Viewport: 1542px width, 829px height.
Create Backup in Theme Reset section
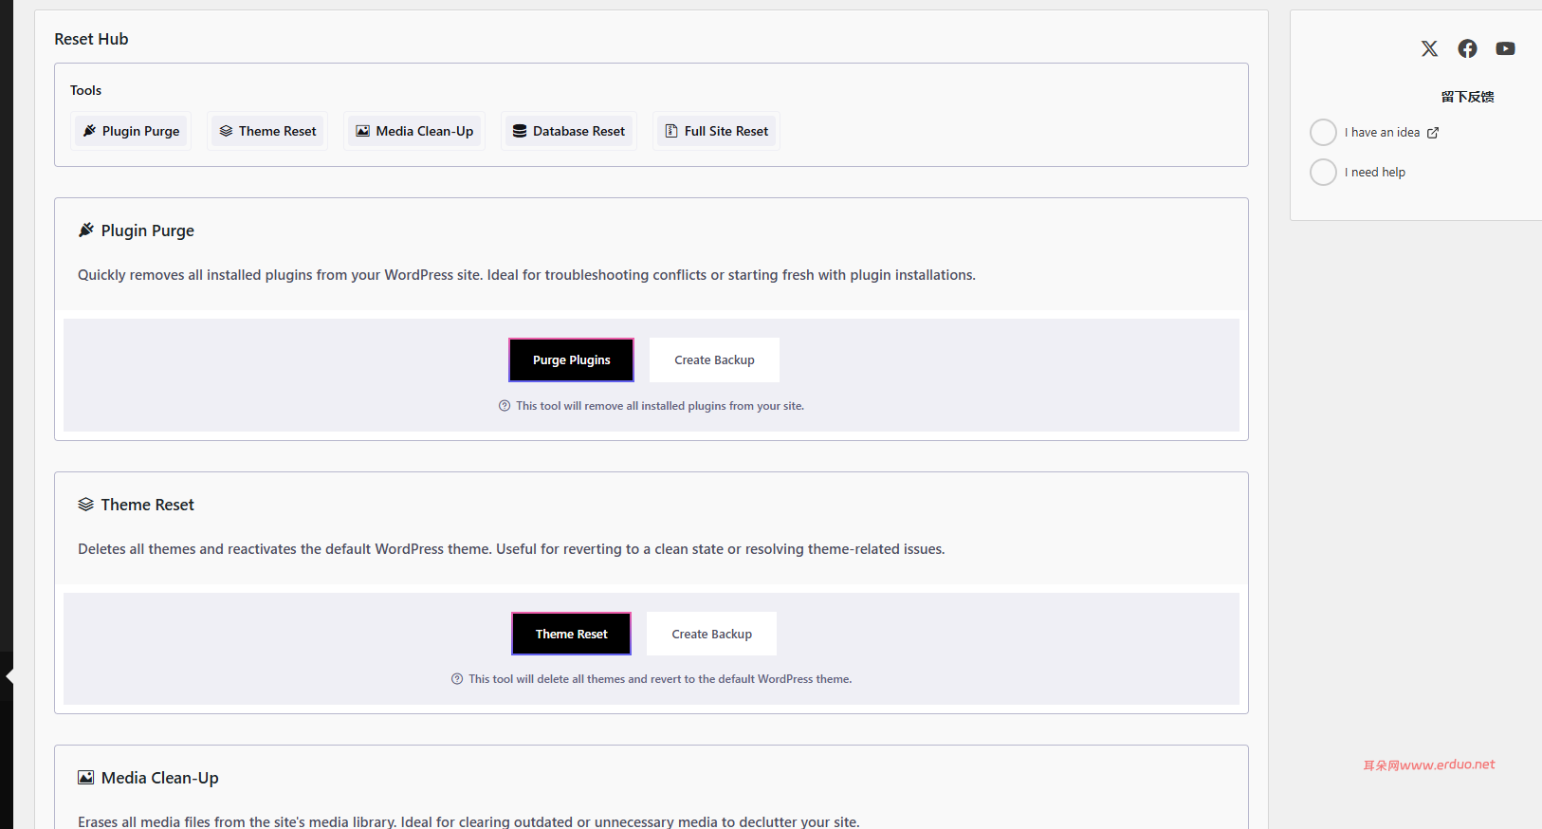pyautogui.click(x=711, y=634)
